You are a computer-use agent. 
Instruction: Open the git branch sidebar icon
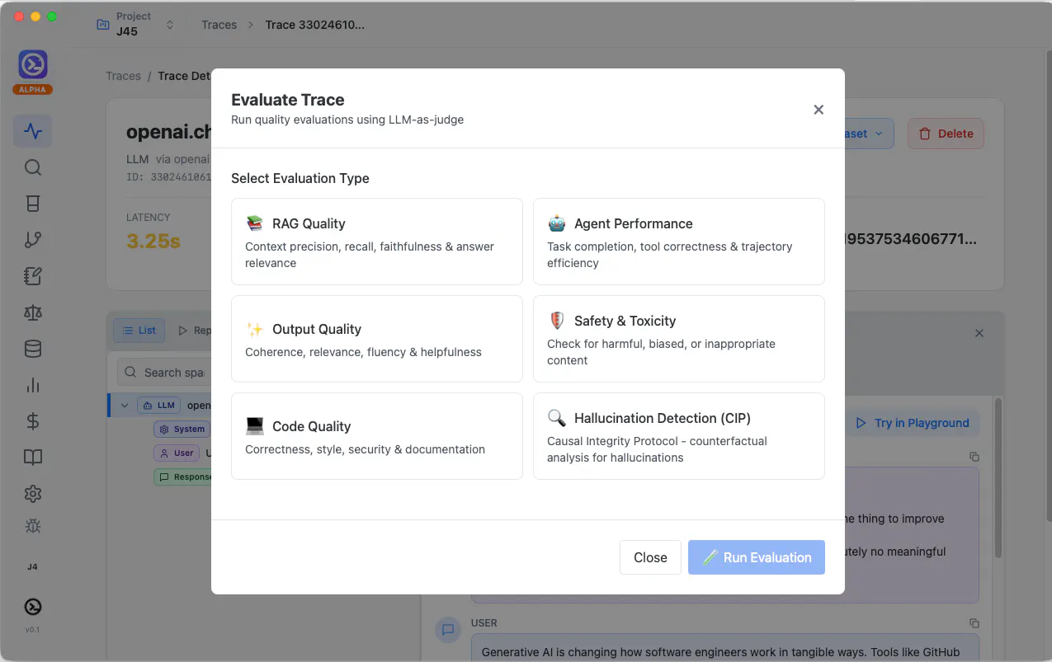pyautogui.click(x=33, y=240)
